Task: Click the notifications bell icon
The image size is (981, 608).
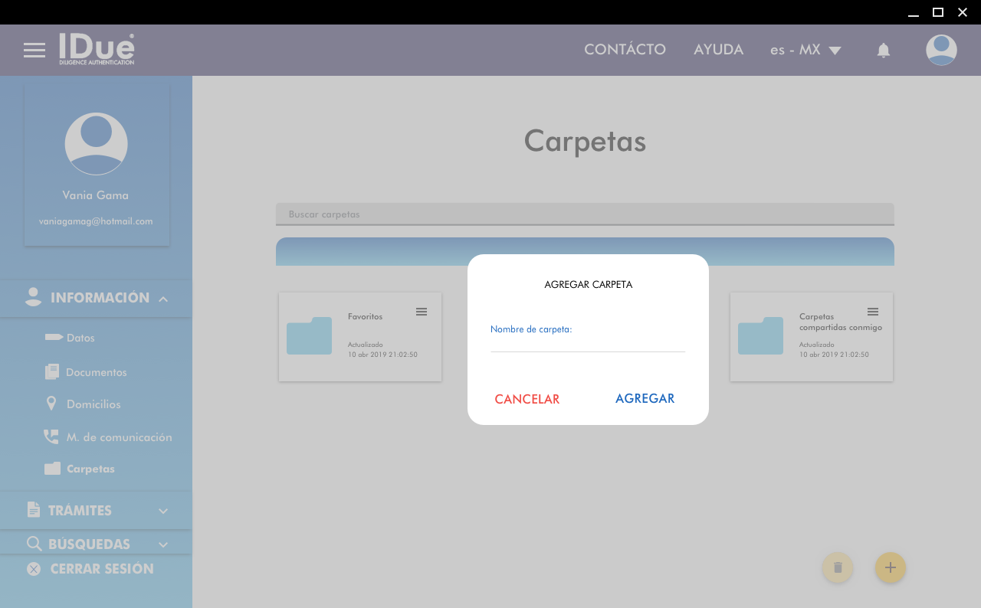Action: coord(883,51)
